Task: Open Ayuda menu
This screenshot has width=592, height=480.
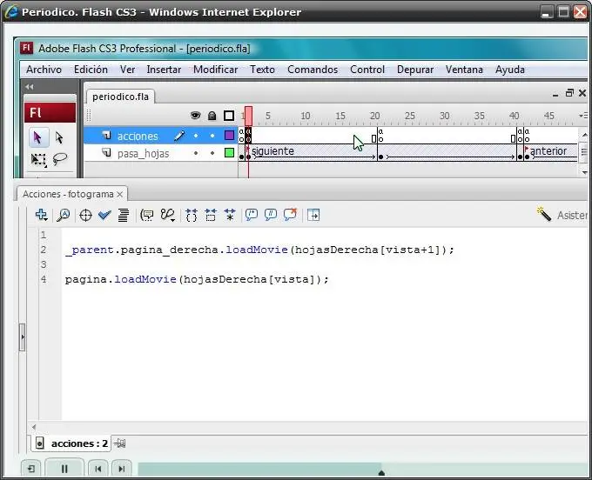Action: click(x=509, y=70)
